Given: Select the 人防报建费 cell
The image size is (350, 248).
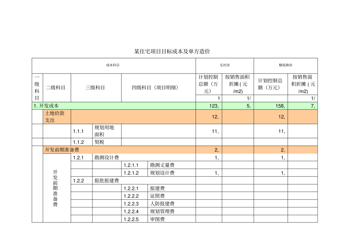Looking at the screenshot, I should click(x=171, y=204).
